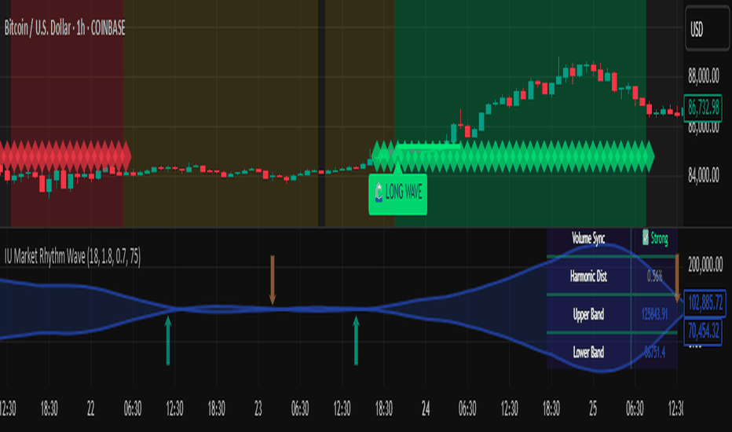Click the 125843.91 Upper Band value

tap(654, 314)
